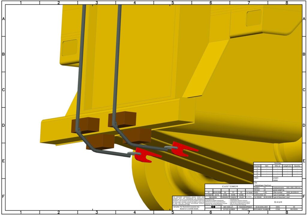This screenshot has width=307, height=215.
Task: Select the Position column header
Action: point(257,166)
